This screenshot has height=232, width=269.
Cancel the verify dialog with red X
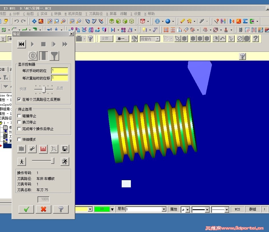click(44, 209)
